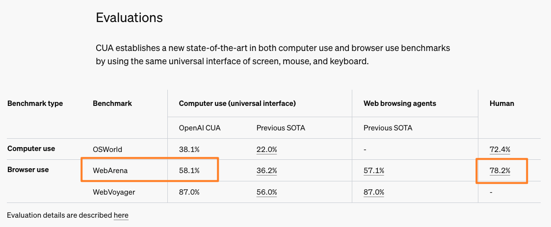Click the 78.2% human WebArena score link

point(500,171)
